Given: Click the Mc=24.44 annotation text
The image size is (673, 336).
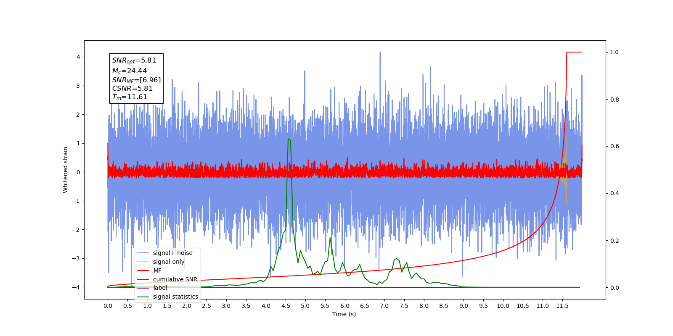Looking at the screenshot, I should [130, 71].
